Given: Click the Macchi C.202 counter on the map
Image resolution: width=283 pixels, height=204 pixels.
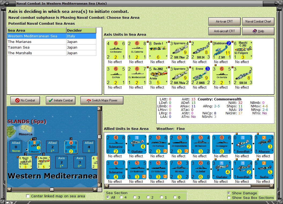Looking at the screenshot, I should 25,162.
